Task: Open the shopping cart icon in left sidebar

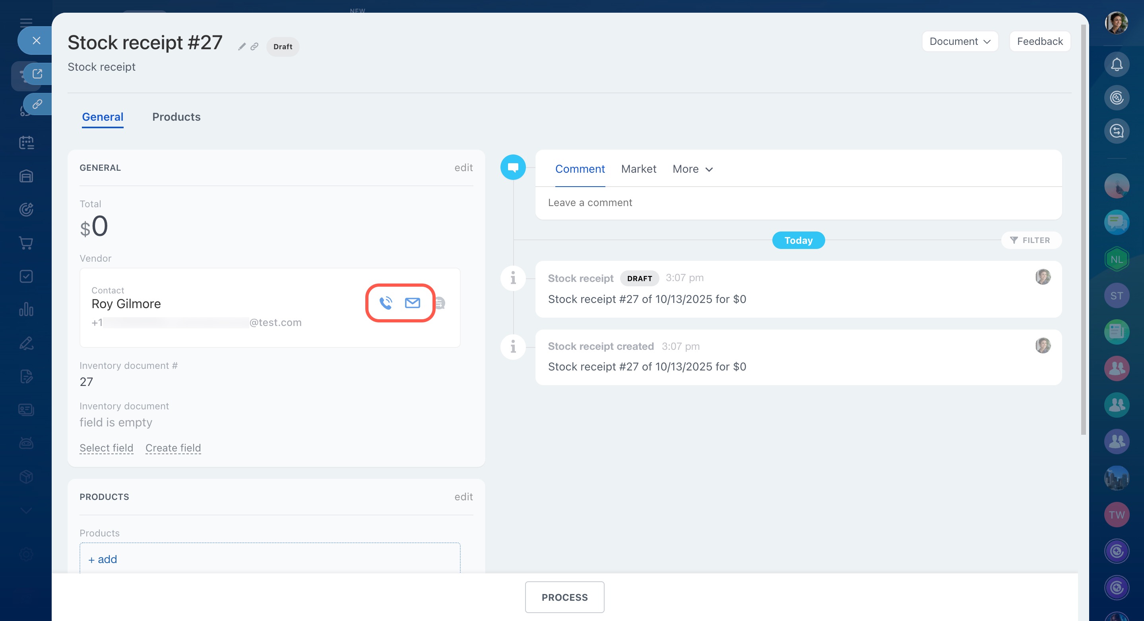Action: 26,243
